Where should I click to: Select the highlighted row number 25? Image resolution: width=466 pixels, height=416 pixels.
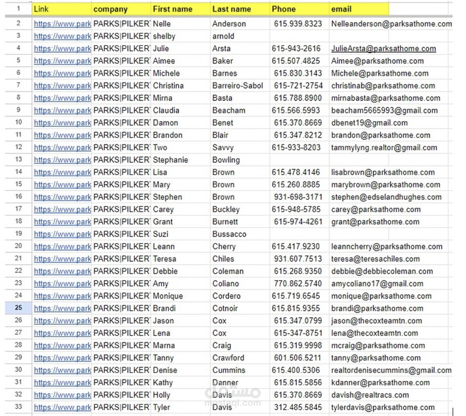(x=18, y=308)
